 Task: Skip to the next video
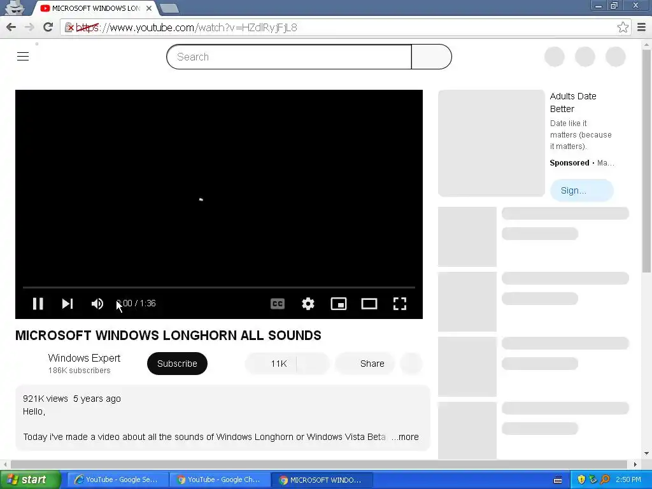67,304
